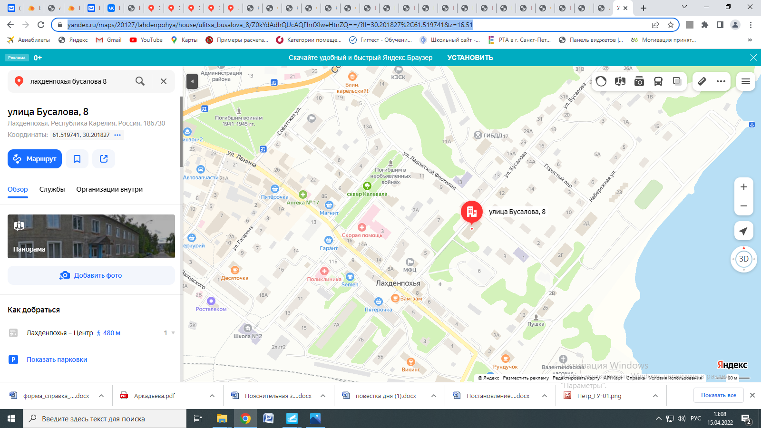
Task: Open the Яндекс bookmark in the bookmarks bar
Action: [73, 40]
